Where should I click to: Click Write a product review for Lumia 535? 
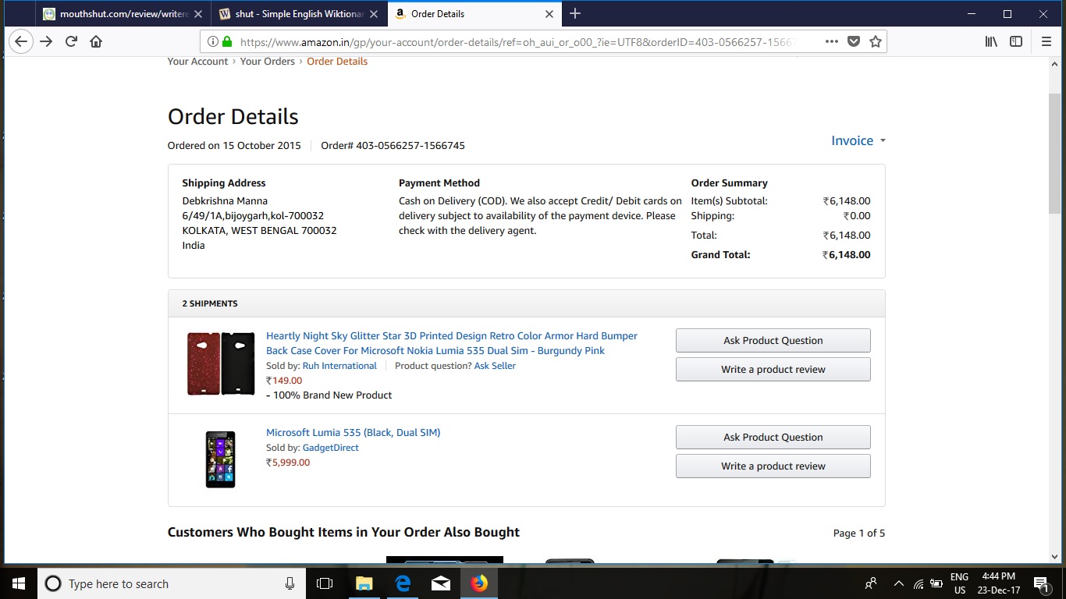coord(773,466)
